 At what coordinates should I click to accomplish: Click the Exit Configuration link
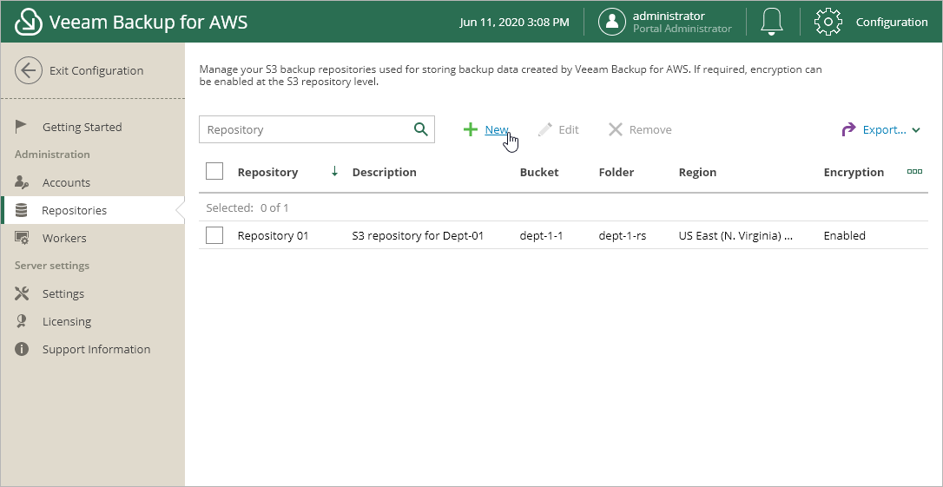[x=96, y=70]
